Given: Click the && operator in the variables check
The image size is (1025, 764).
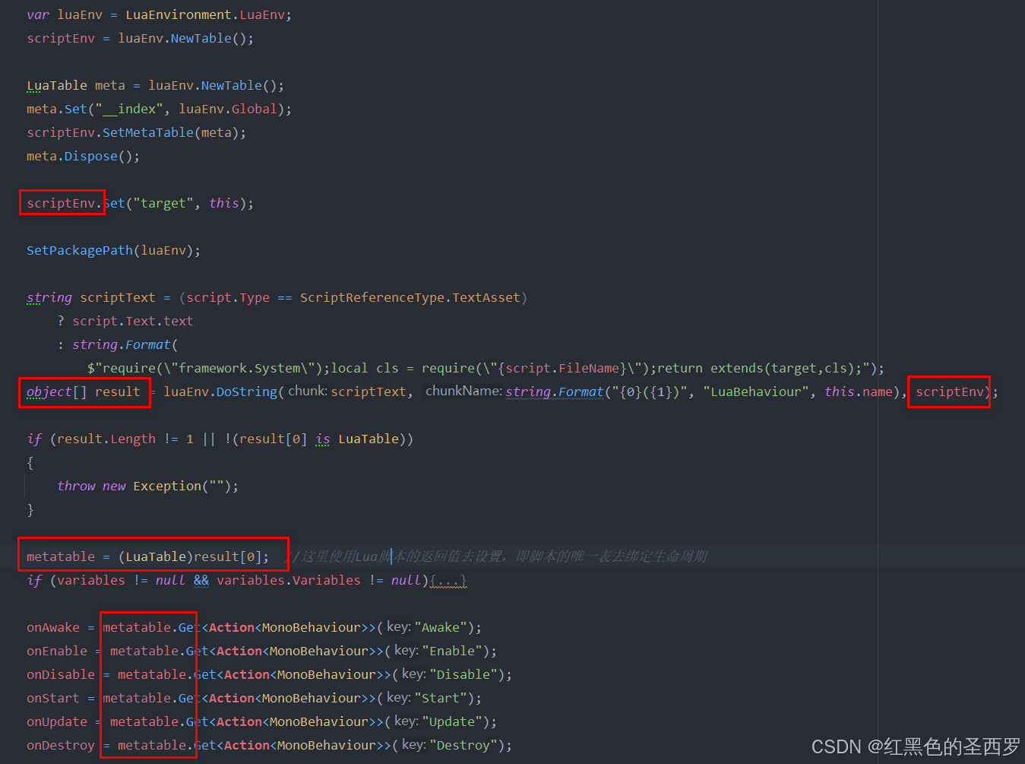Looking at the screenshot, I should [x=201, y=581].
